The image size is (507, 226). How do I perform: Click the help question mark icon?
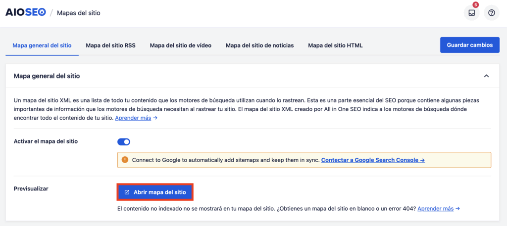click(491, 13)
